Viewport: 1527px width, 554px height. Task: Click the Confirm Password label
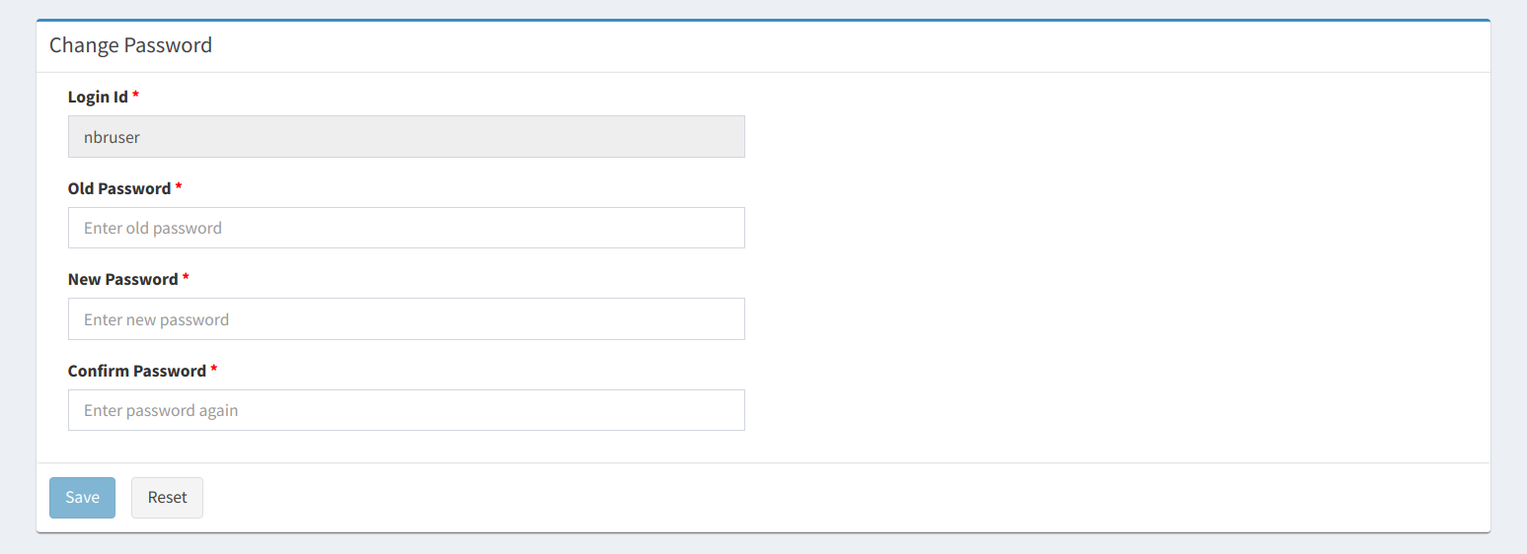point(136,371)
